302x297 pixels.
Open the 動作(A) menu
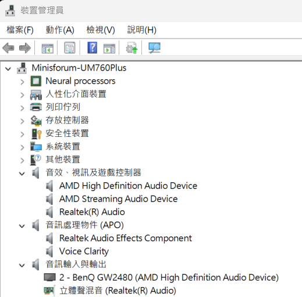60,30
